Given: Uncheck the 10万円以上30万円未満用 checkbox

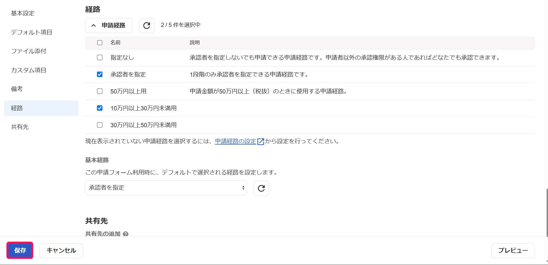Looking at the screenshot, I should pos(100,108).
